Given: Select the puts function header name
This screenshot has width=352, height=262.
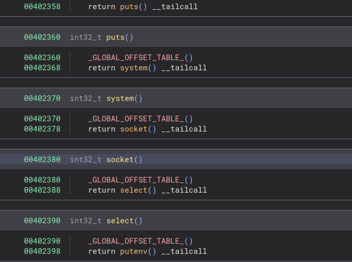Looking at the screenshot, I should click(115, 37).
